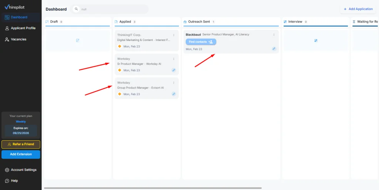The height and width of the screenshot is (190, 379).
Task: Click the Draft column header icon
Action: click(x=47, y=22)
